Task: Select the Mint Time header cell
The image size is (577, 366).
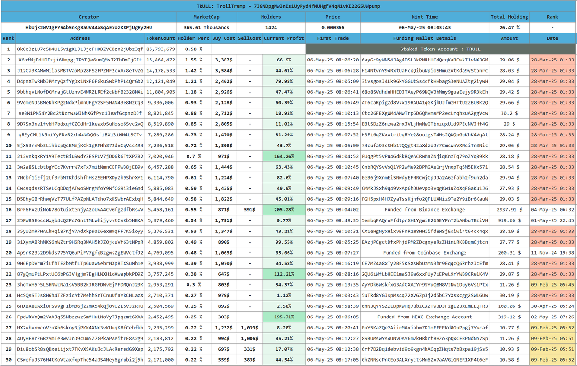Action: pyautogui.click(x=425, y=17)
